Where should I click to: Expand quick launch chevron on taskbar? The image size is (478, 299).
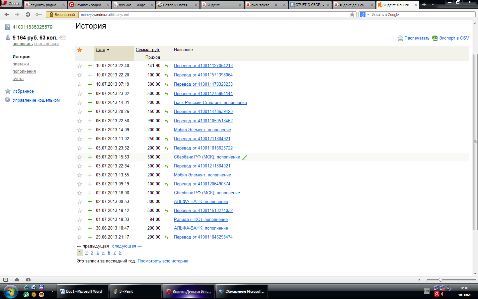(52, 291)
